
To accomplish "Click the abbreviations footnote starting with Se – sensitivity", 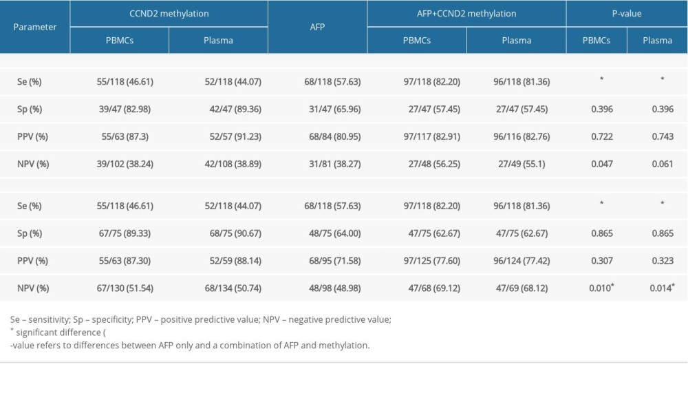I will pos(201,319).
